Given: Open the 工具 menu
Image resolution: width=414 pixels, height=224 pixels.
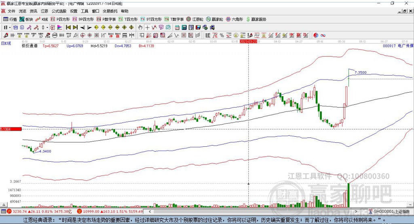Looking at the screenshot, I should 84,11.
